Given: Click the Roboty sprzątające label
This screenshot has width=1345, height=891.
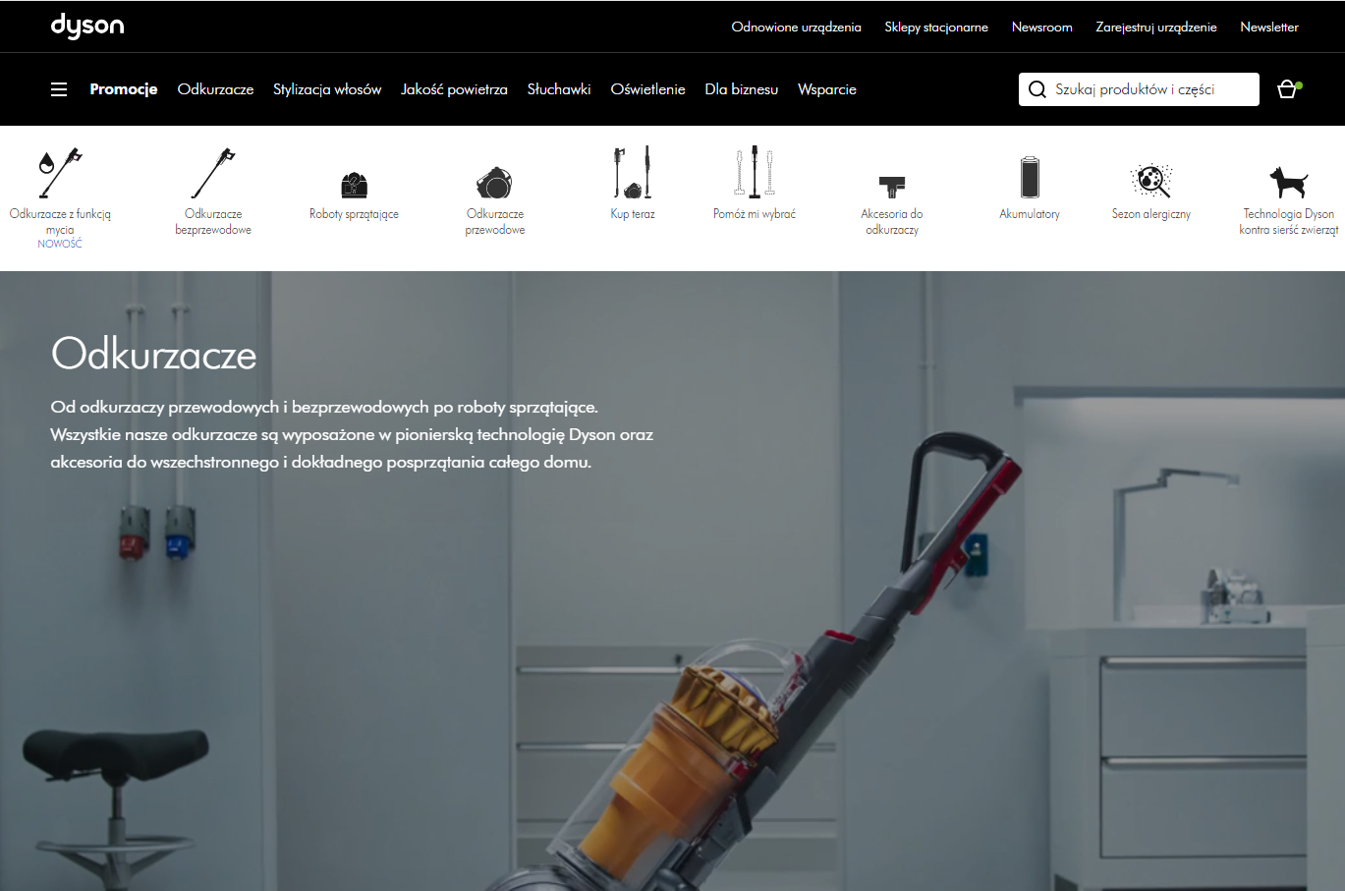Looking at the screenshot, I should [354, 214].
